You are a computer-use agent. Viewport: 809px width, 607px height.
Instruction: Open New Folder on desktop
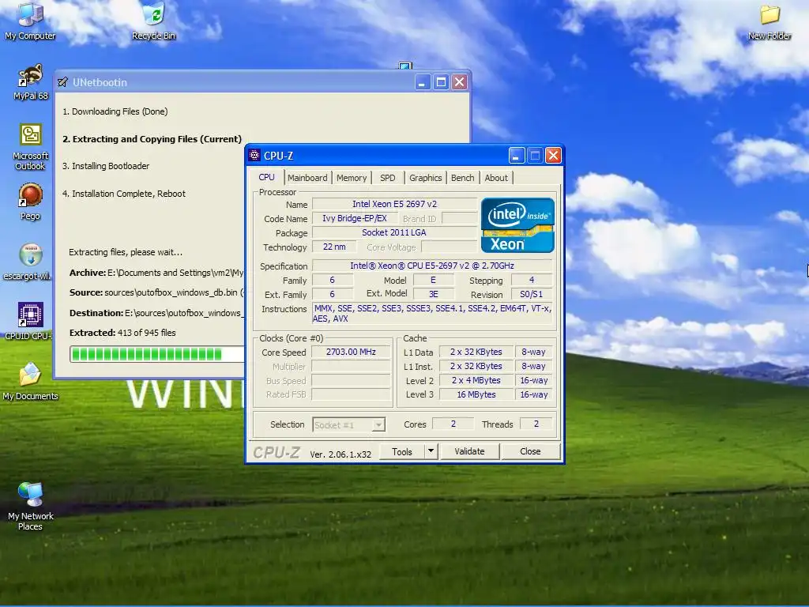[769, 21]
